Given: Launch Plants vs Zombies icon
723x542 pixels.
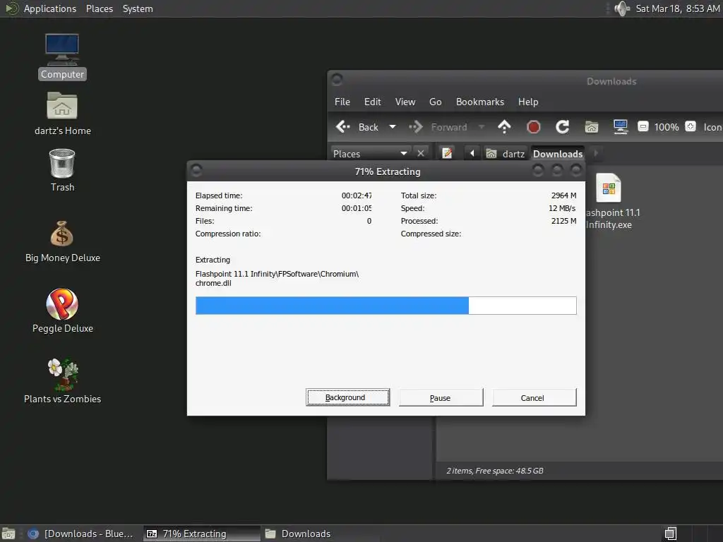Looking at the screenshot, I should 62,382.
